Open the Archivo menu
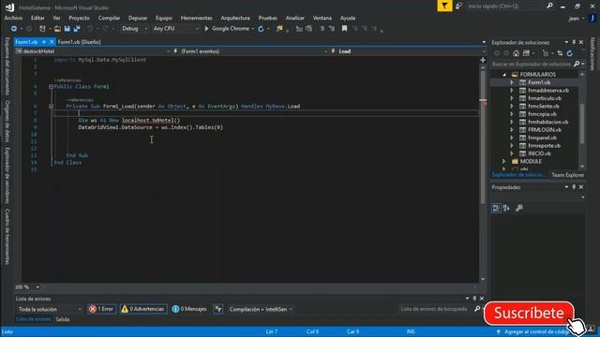 [x=13, y=18]
